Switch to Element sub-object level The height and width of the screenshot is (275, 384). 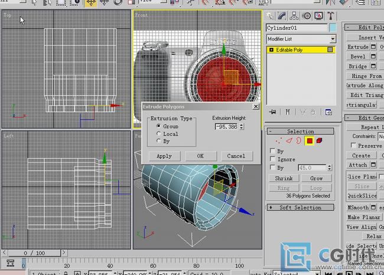point(320,140)
